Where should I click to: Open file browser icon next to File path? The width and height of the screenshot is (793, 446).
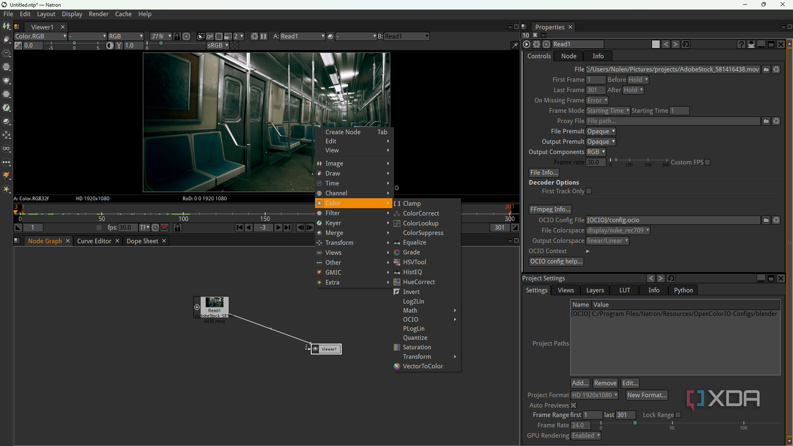(x=766, y=69)
